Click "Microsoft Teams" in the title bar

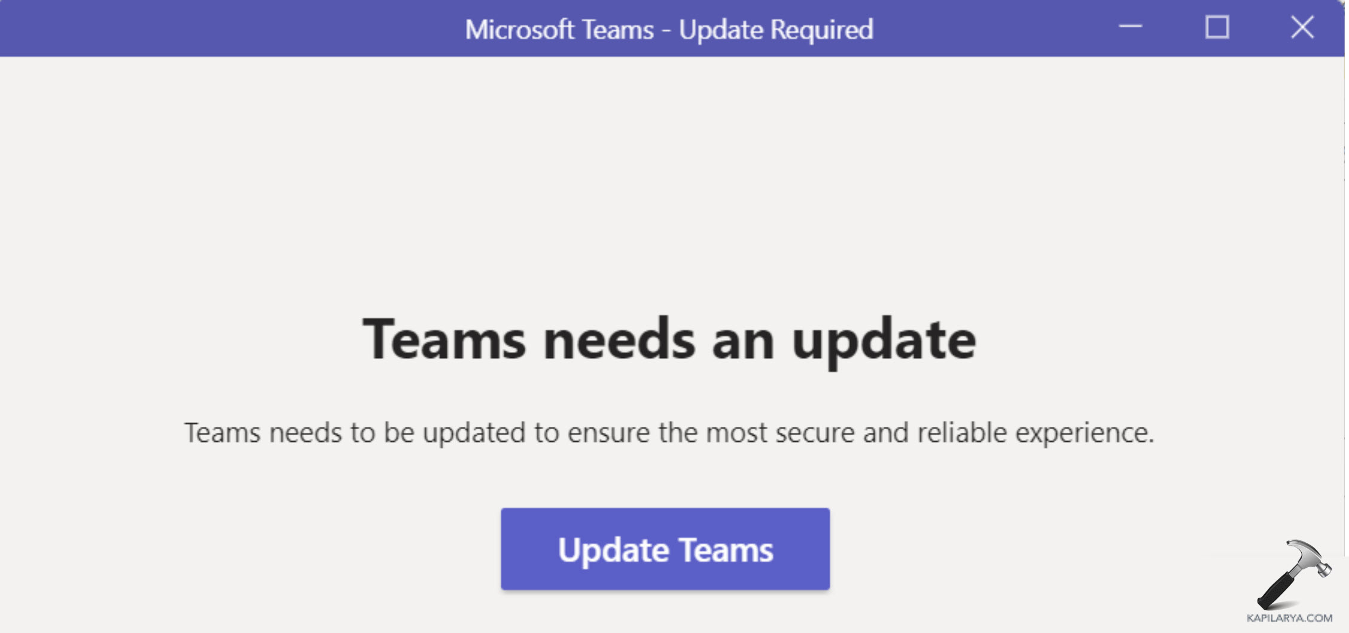[x=559, y=29]
